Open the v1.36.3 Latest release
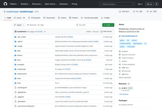This screenshot has height=108, width=162. pos(126,88)
